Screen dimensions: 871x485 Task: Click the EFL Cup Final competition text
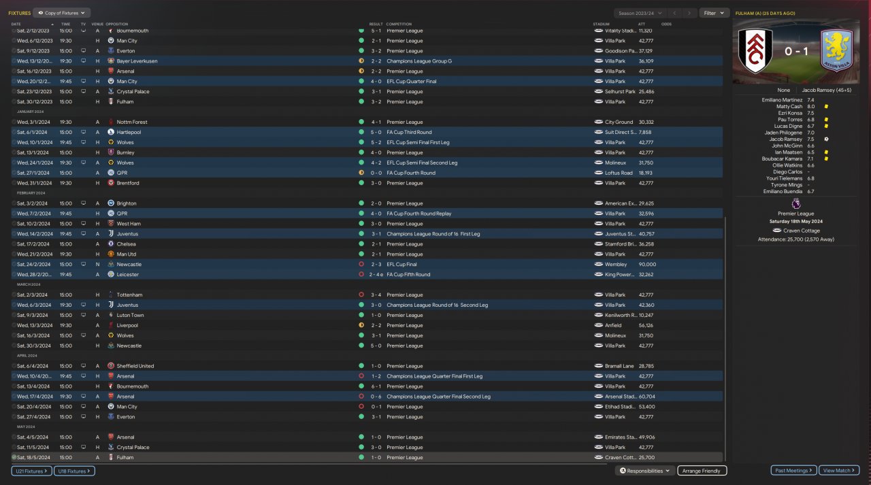pyautogui.click(x=402, y=264)
